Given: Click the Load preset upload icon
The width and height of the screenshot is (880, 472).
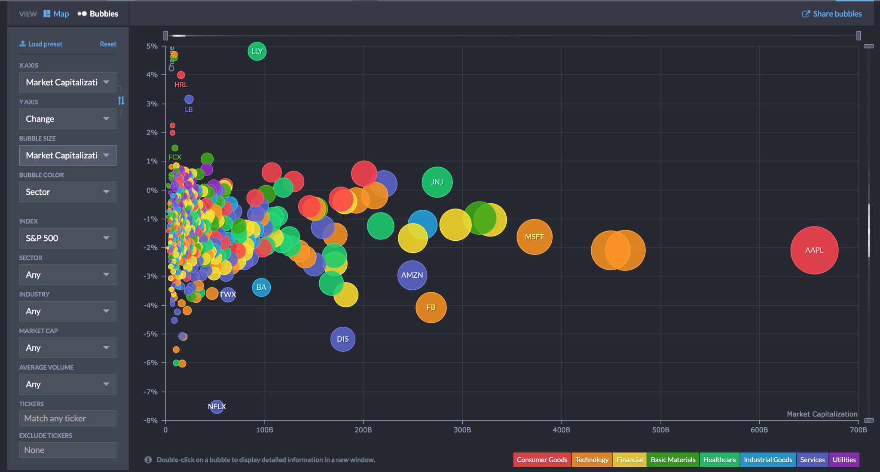Looking at the screenshot, I should point(23,44).
